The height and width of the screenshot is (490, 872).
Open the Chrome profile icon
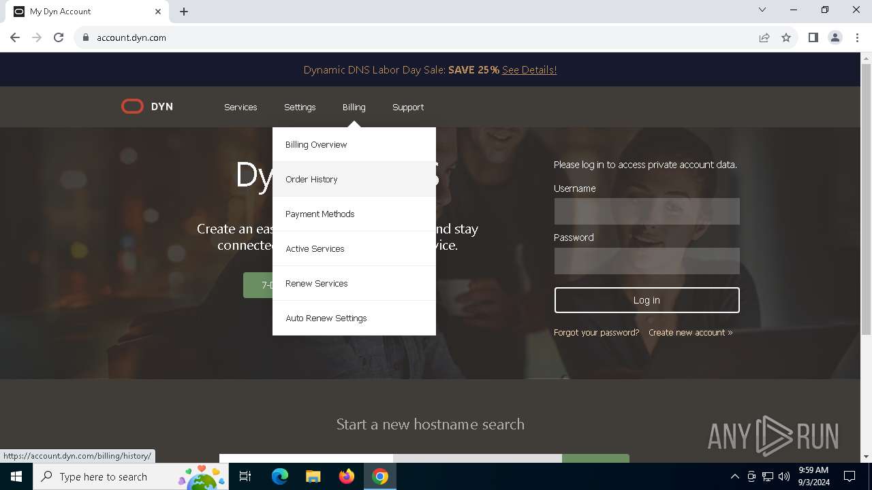pyautogui.click(x=835, y=37)
